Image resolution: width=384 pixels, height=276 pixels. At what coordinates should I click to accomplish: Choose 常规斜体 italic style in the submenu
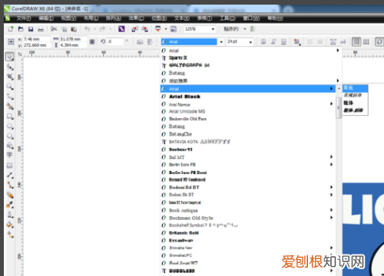click(x=355, y=96)
